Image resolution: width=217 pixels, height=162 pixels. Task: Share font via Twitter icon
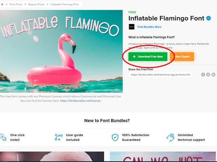tap(208, 75)
